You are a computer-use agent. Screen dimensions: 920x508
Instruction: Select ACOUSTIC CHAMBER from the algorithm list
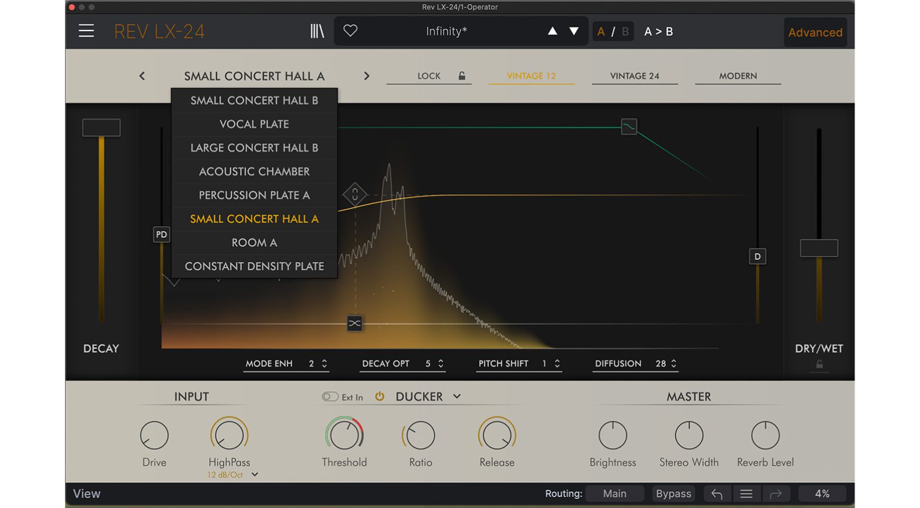254,171
